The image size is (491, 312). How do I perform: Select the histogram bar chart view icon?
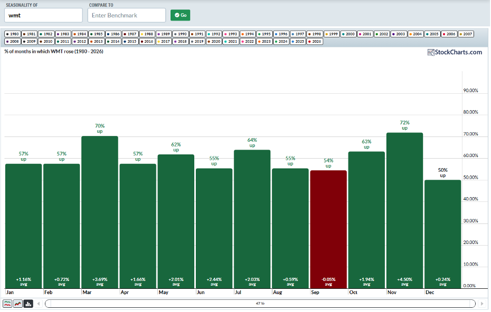[x=28, y=304]
